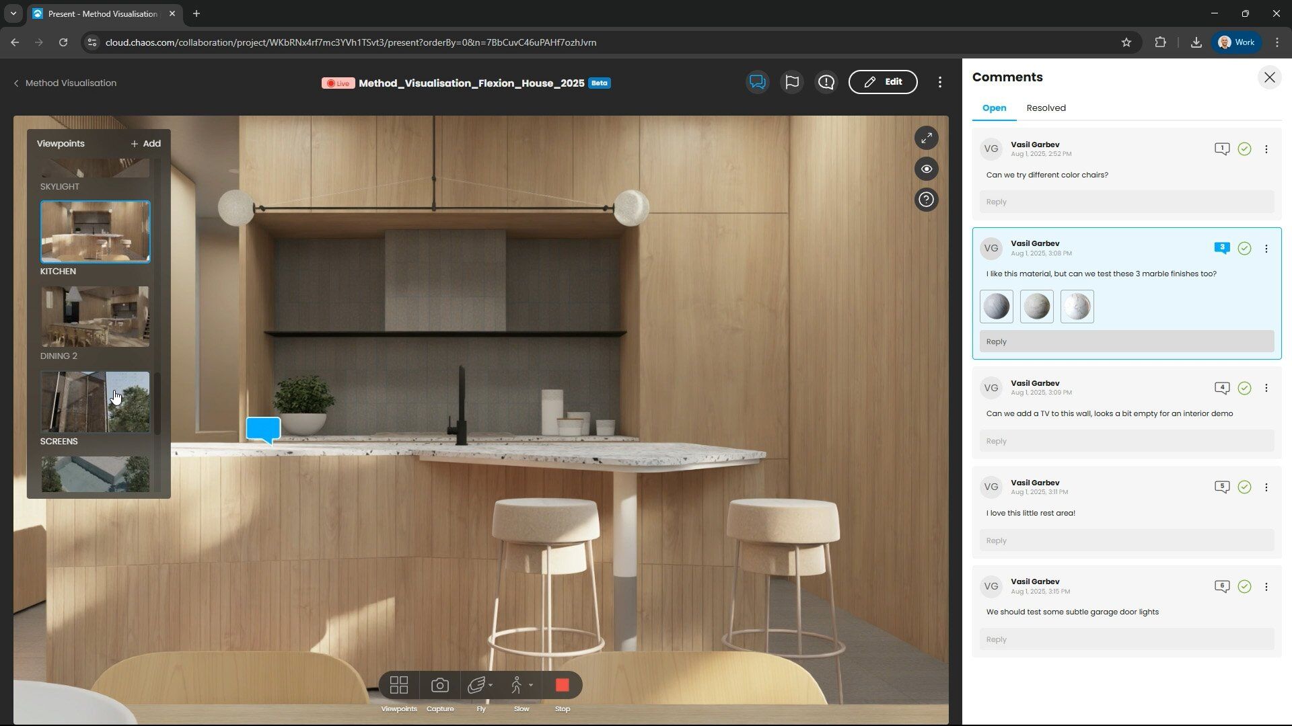Select the first marble finish swatch in the comment
This screenshot has height=726, width=1292.
pyautogui.click(x=996, y=306)
